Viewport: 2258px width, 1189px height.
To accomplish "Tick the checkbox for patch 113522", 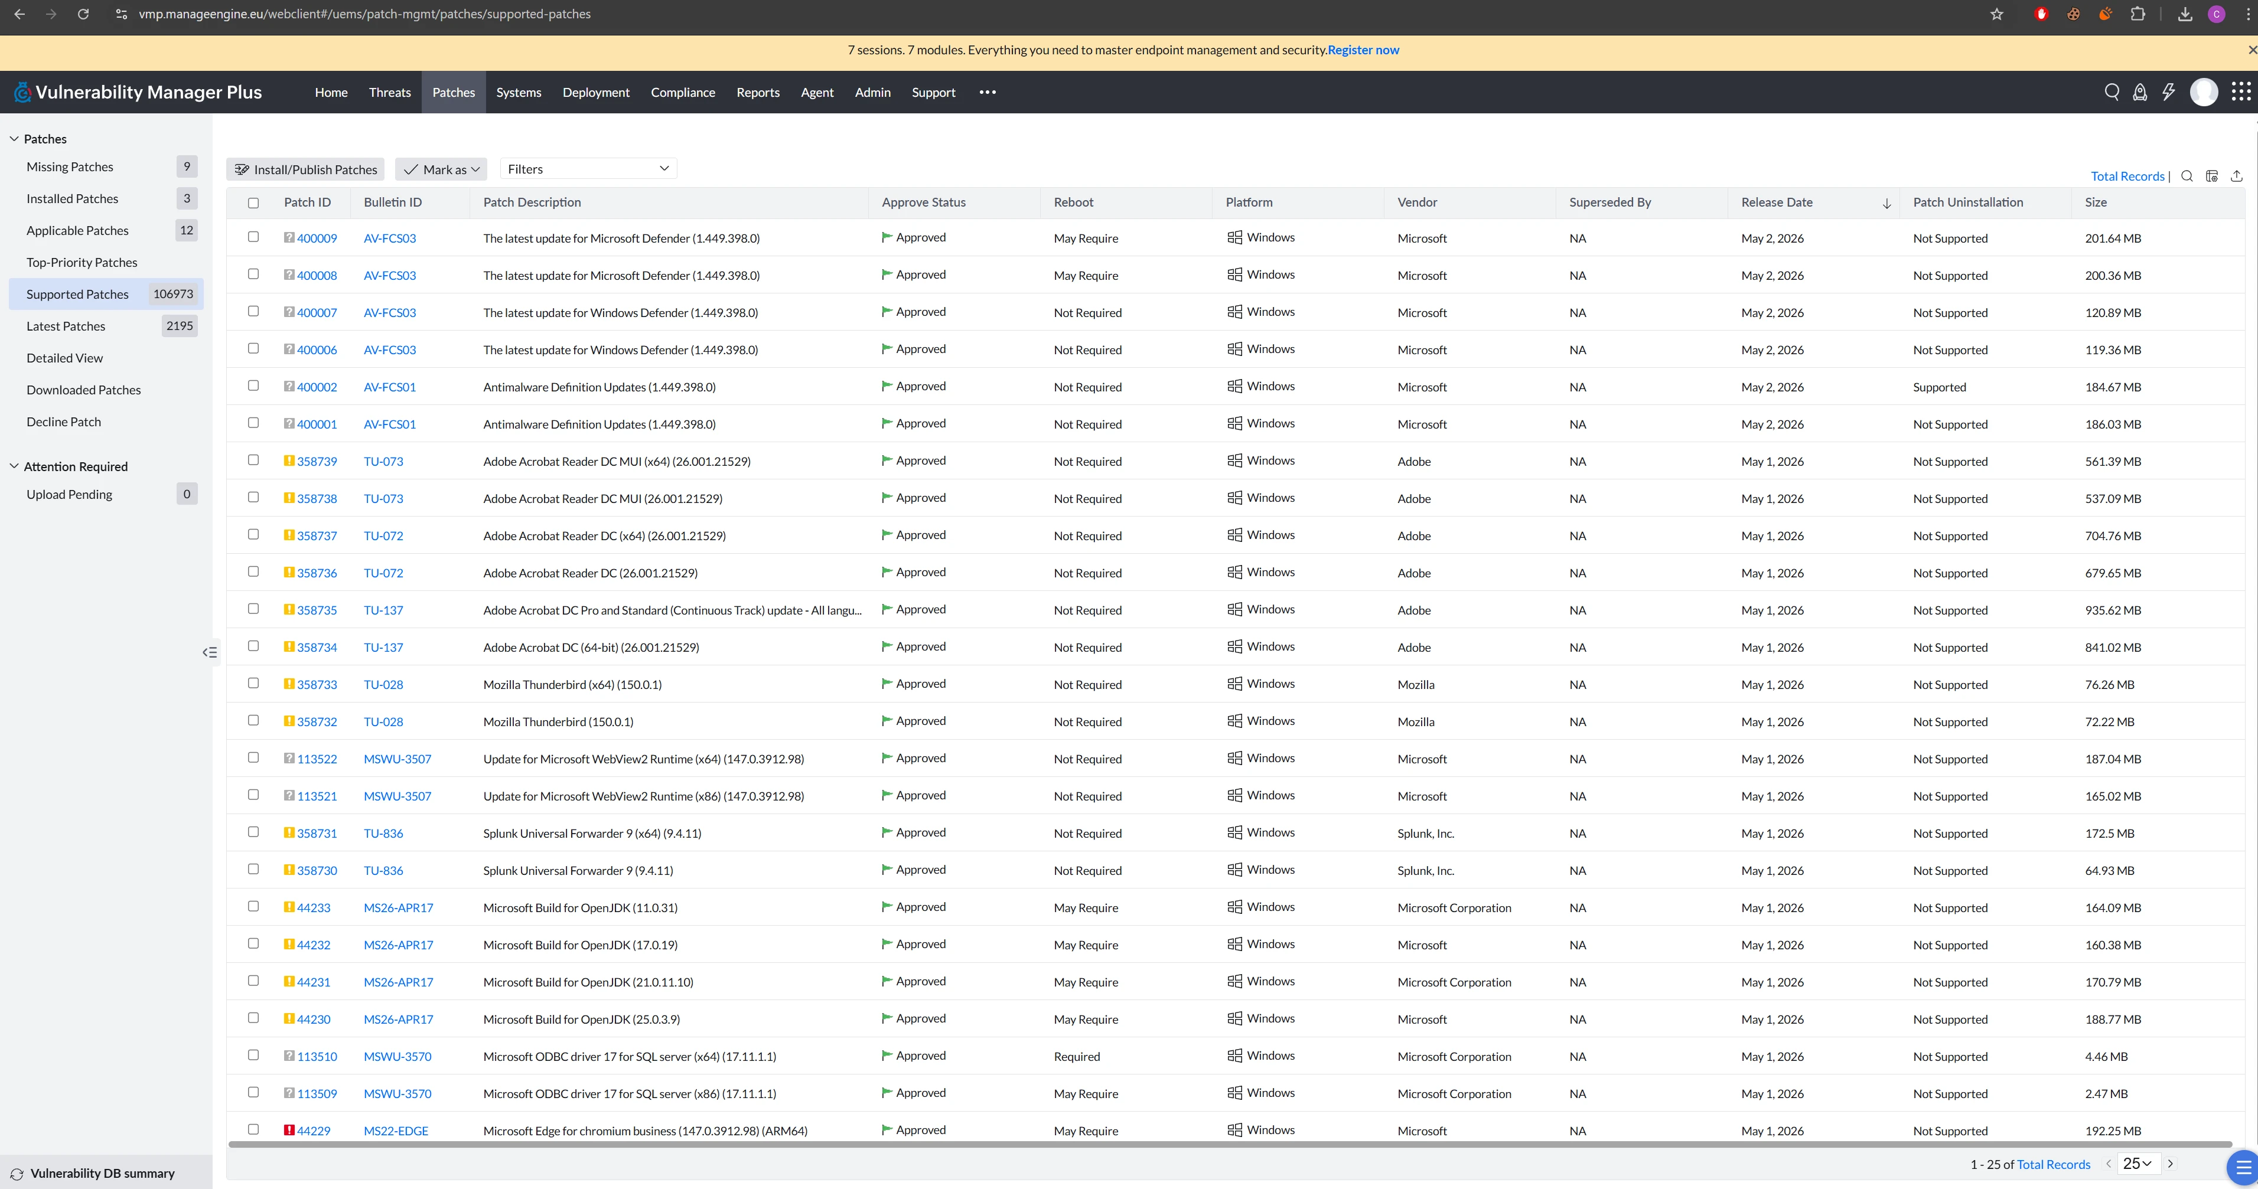I will coord(253,758).
